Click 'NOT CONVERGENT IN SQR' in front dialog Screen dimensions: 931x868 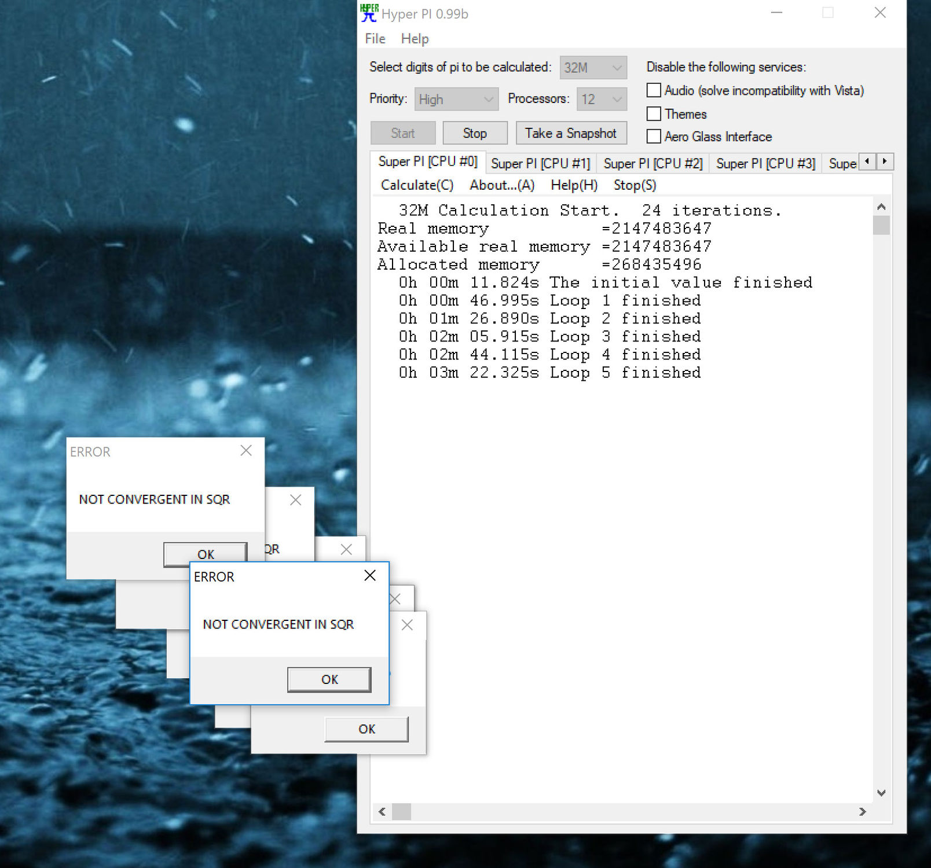click(x=278, y=624)
